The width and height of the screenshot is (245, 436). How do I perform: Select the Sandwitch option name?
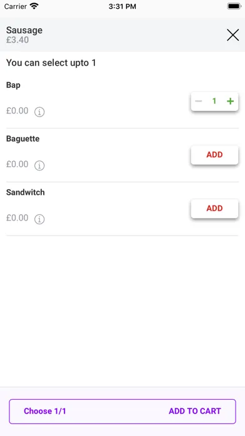click(x=25, y=192)
